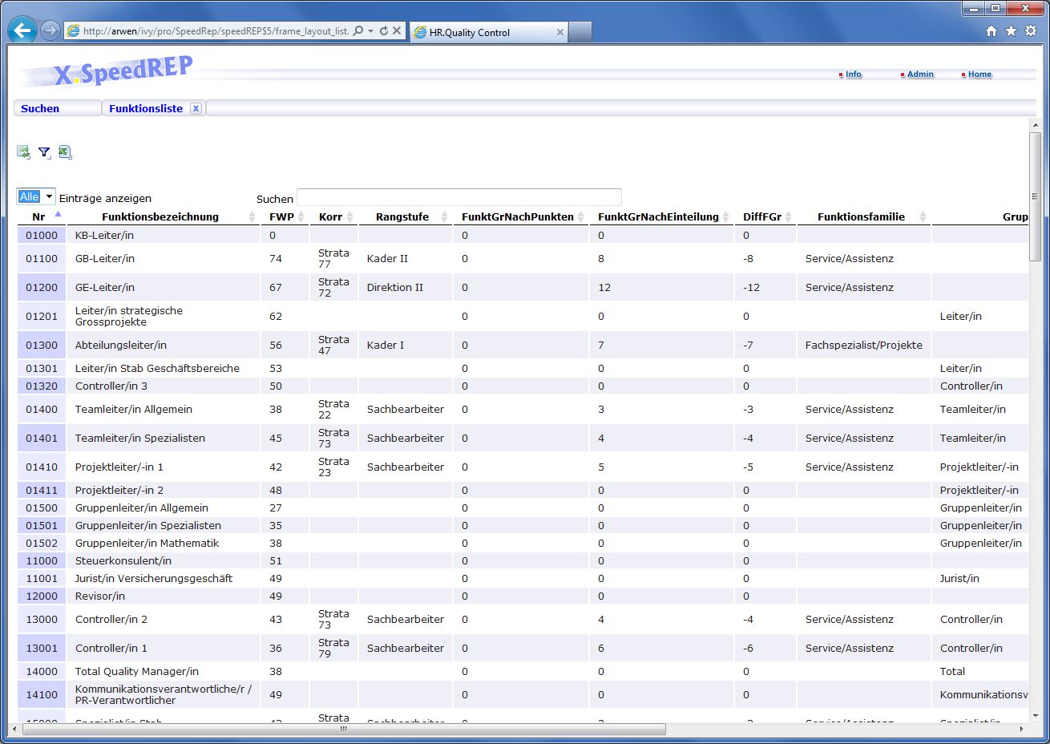The height and width of the screenshot is (744, 1050).
Task: Sort by the Nr column sort arrow
Action: click(58, 215)
